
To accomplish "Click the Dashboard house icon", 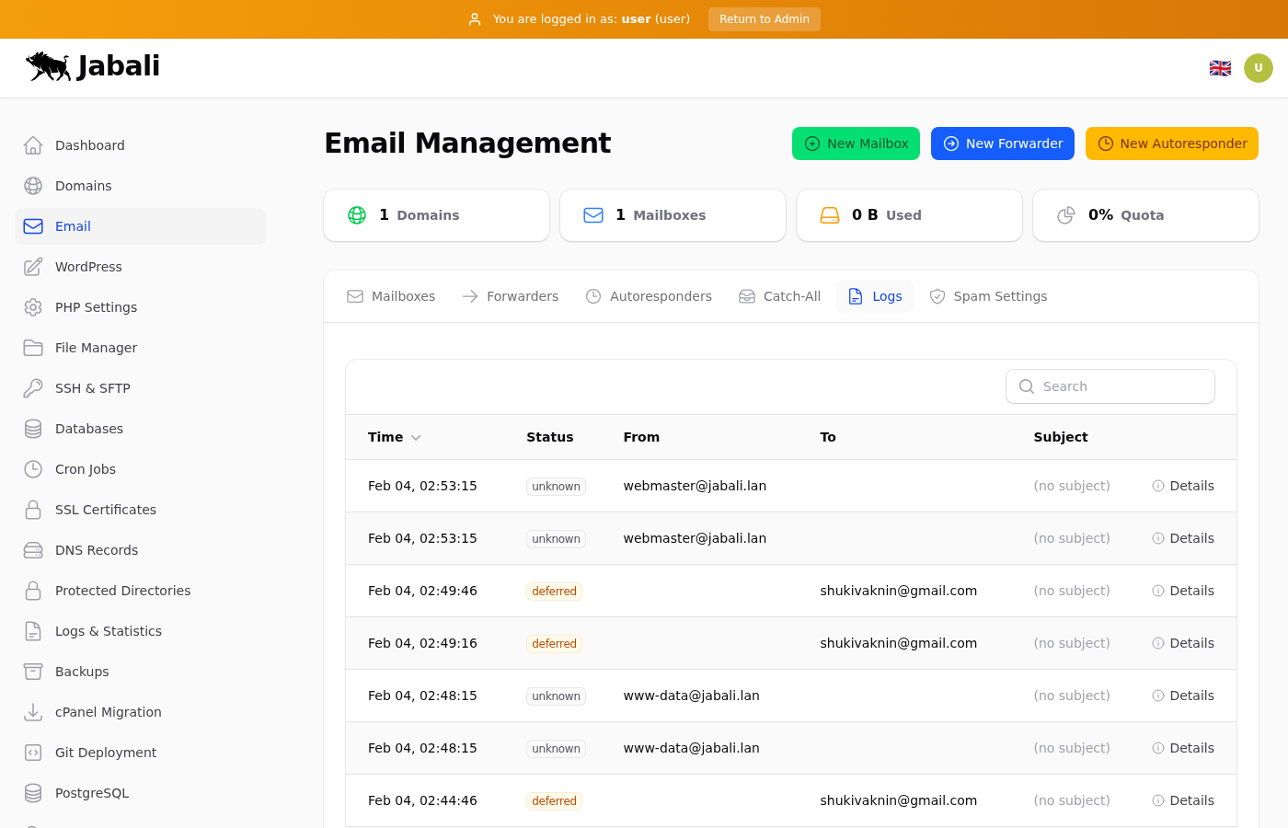I will [x=33, y=145].
